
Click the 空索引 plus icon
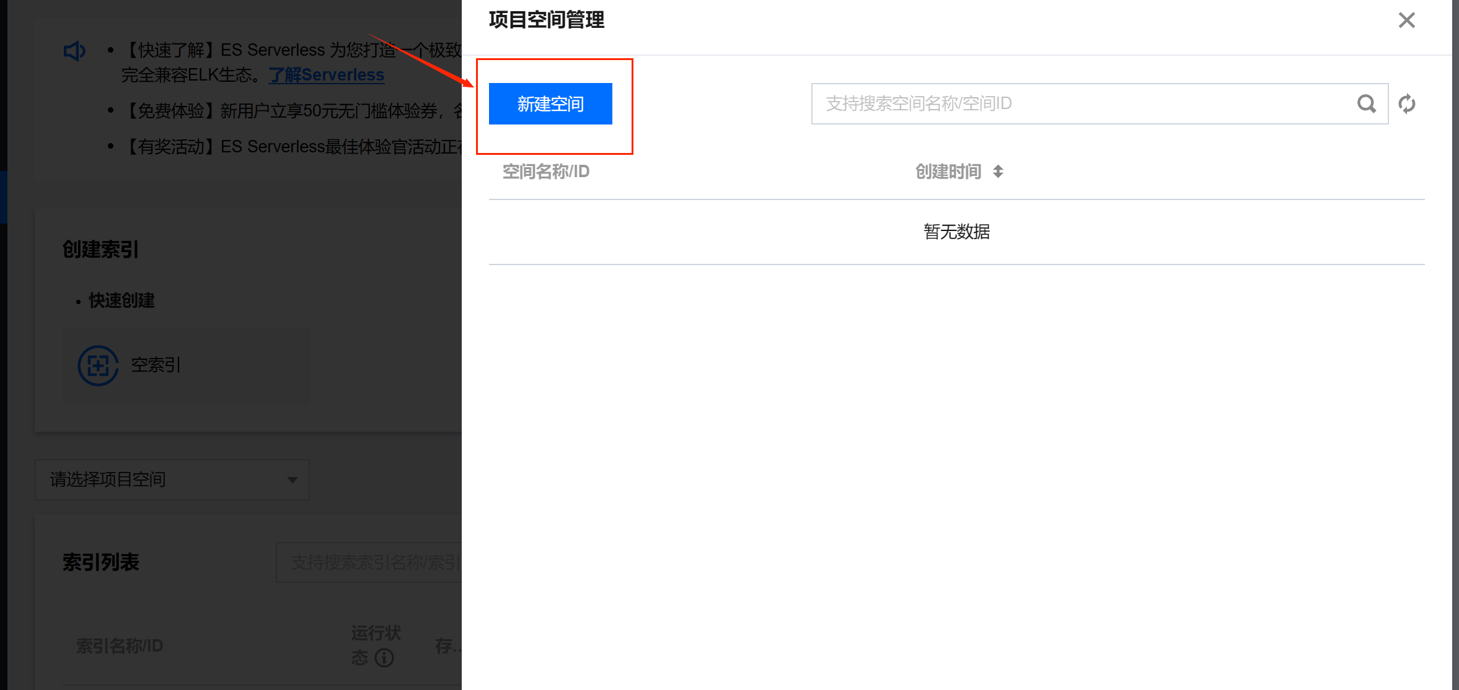click(x=98, y=365)
